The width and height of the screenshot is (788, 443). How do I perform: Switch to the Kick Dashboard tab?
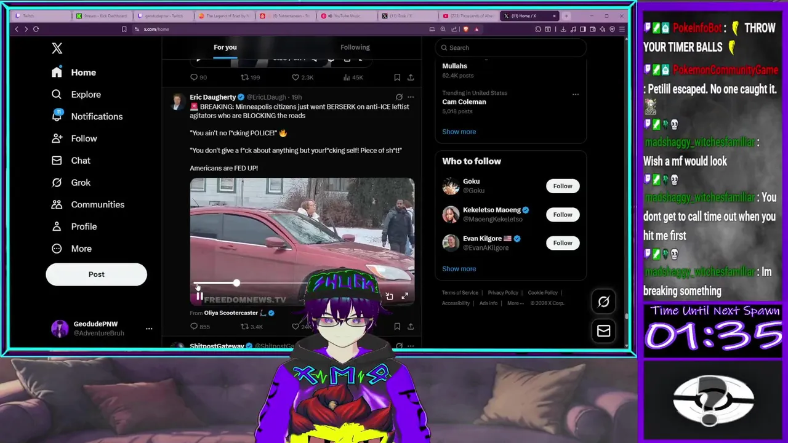(102, 15)
